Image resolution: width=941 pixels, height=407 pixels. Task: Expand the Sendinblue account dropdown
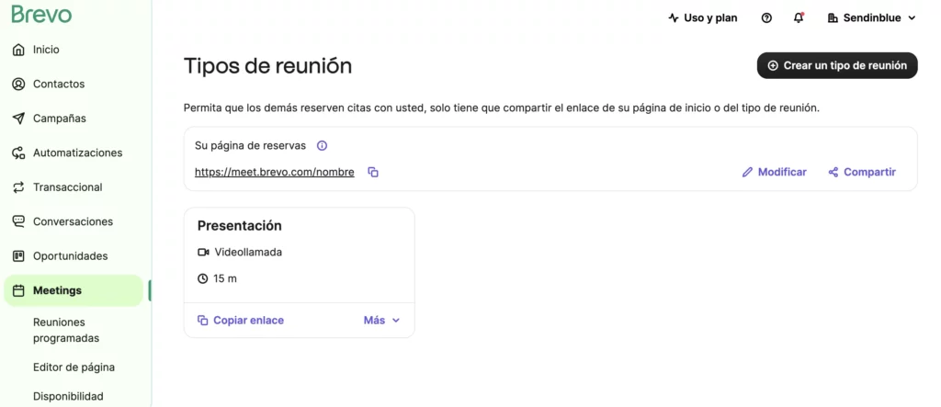tap(872, 17)
